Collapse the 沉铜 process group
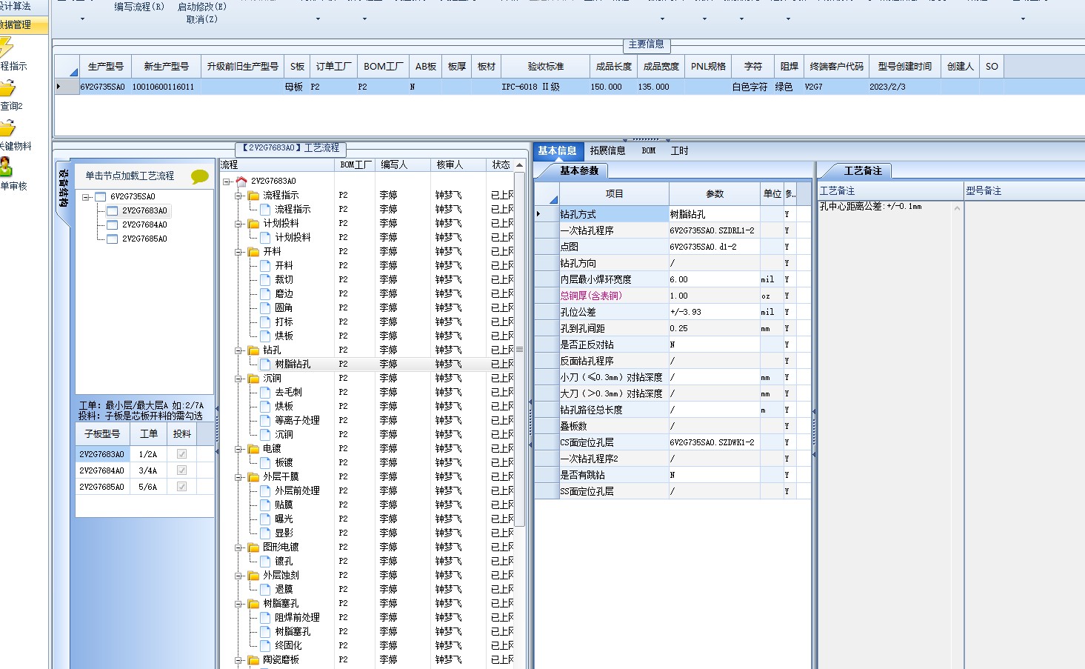The height and width of the screenshot is (669, 1085). tap(238, 378)
